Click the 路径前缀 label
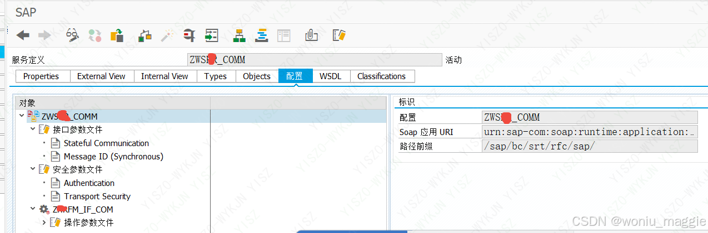The image size is (708, 233). coord(416,147)
